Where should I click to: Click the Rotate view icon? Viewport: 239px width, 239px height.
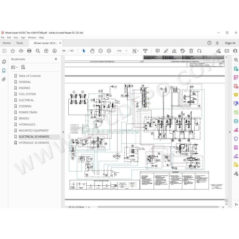[x=199, y=51]
